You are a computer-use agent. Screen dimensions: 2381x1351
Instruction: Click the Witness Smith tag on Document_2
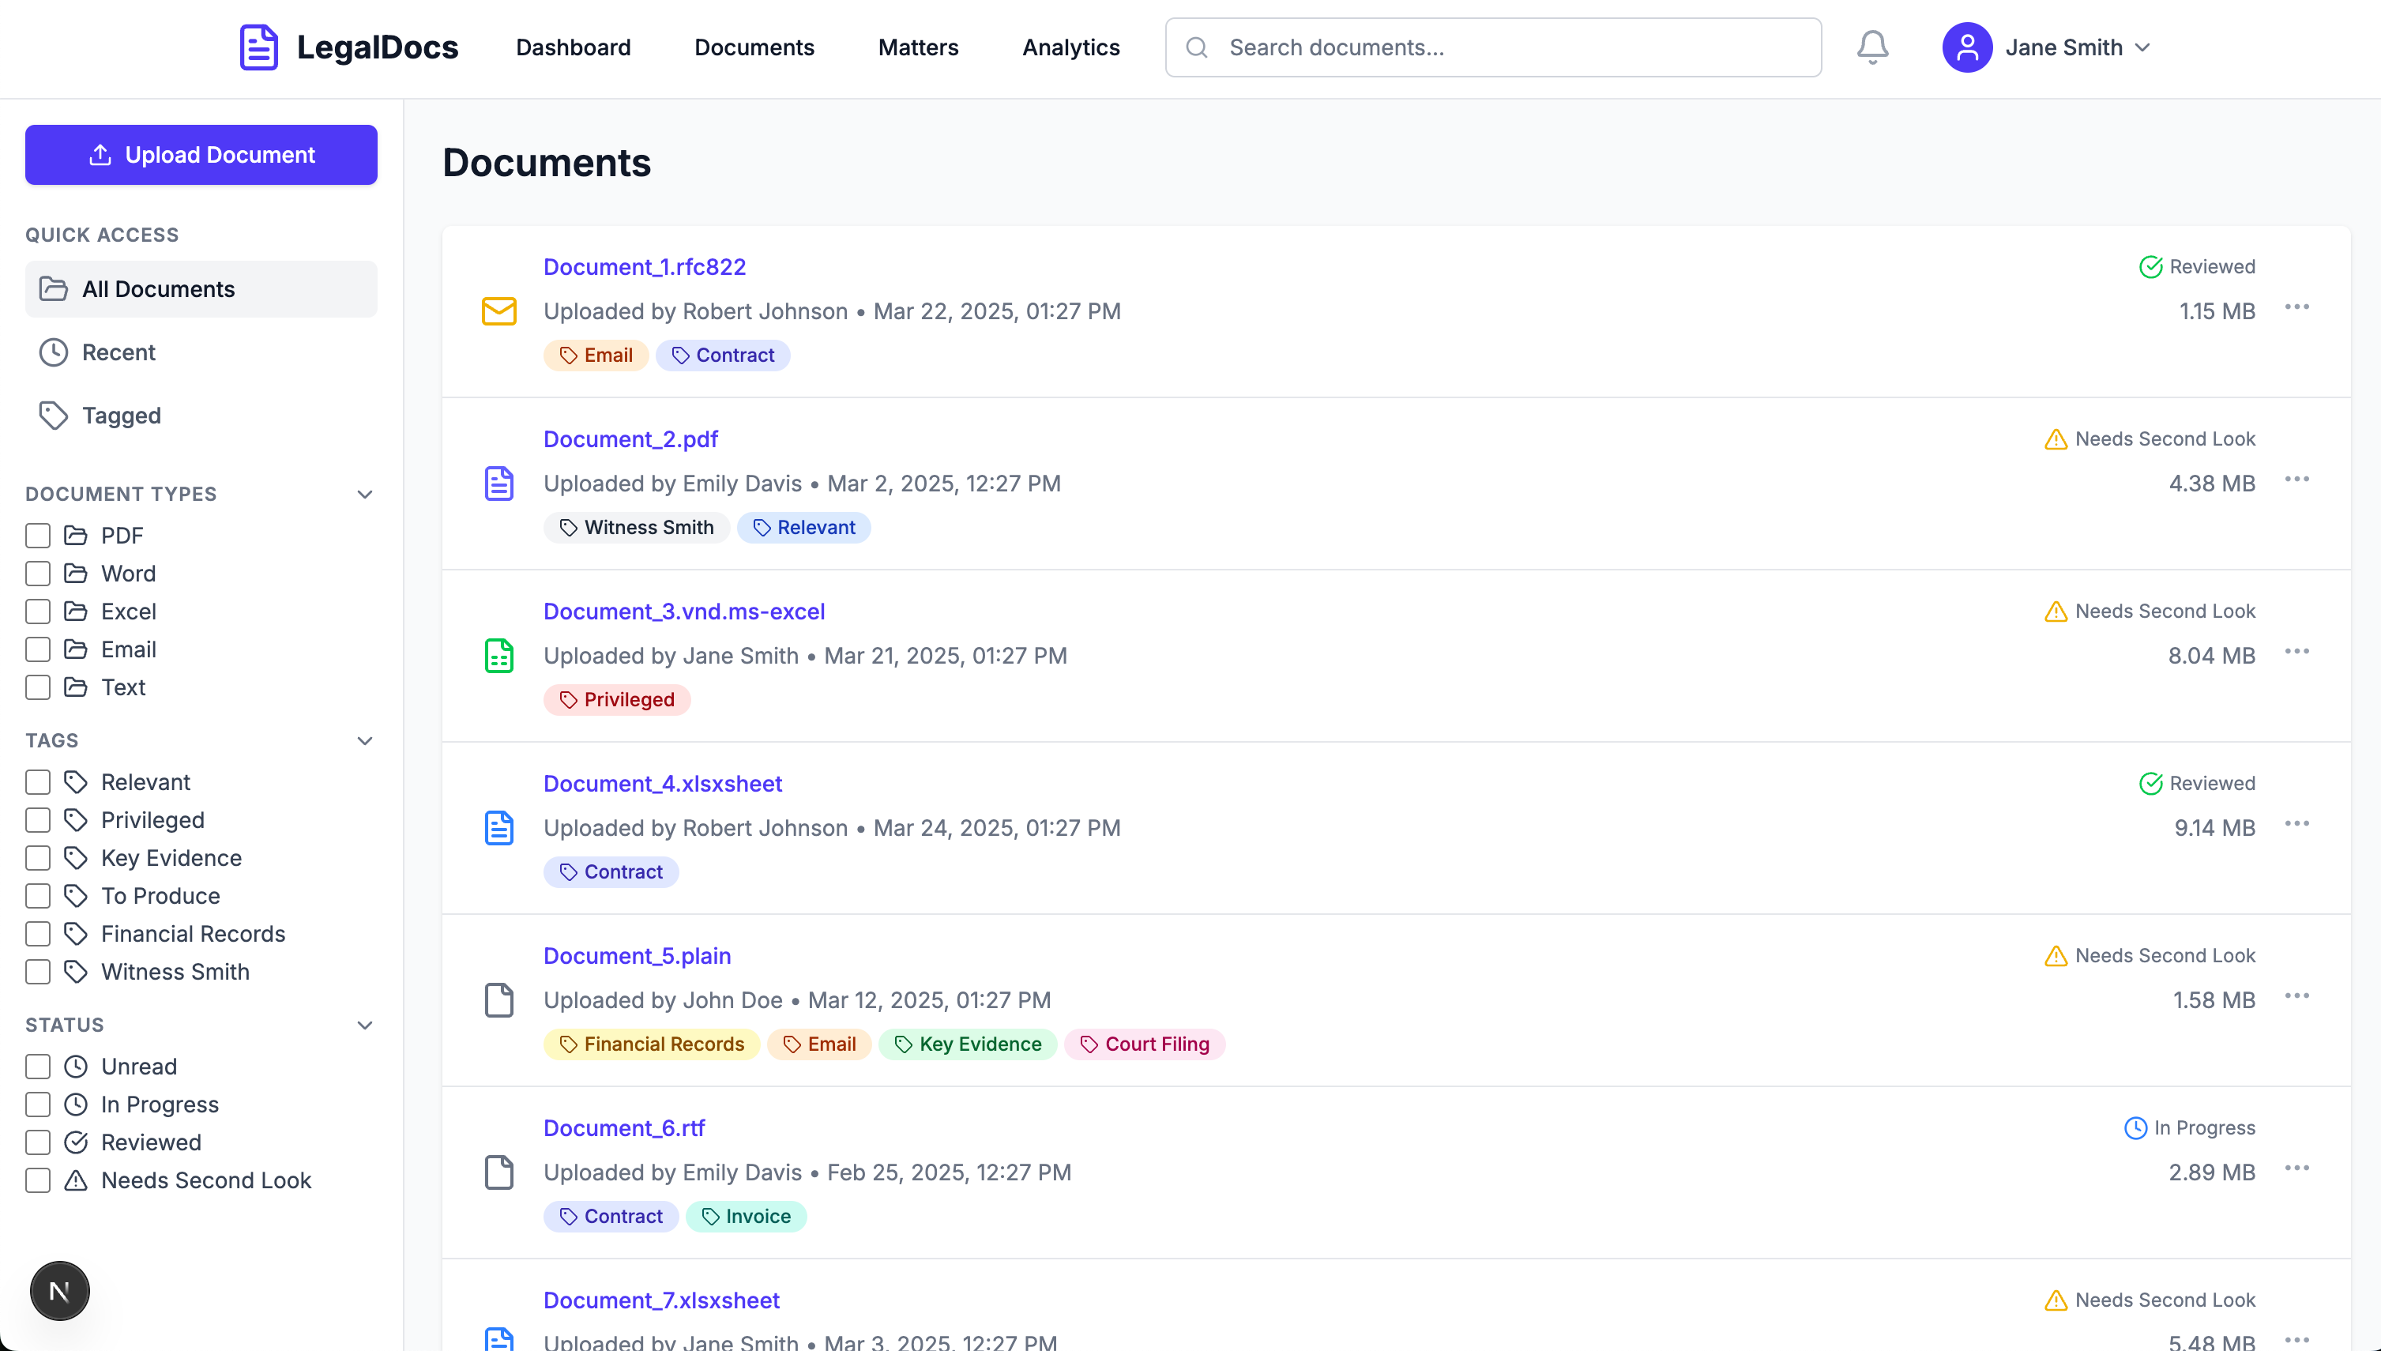(x=636, y=527)
